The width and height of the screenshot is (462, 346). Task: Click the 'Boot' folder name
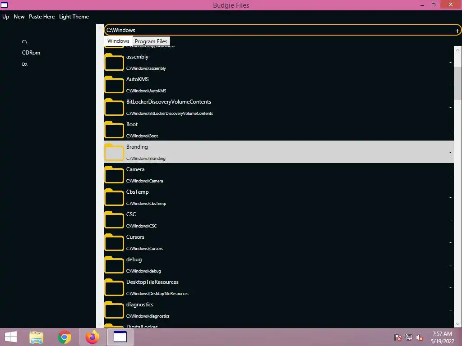[132, 124]
